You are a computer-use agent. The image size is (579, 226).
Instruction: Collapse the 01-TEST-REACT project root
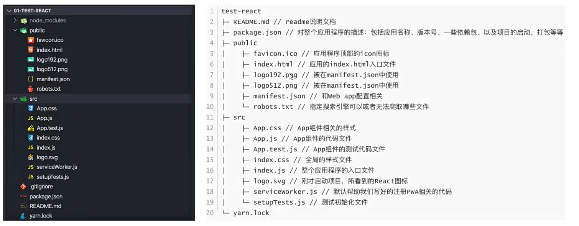tap(9, 11)
